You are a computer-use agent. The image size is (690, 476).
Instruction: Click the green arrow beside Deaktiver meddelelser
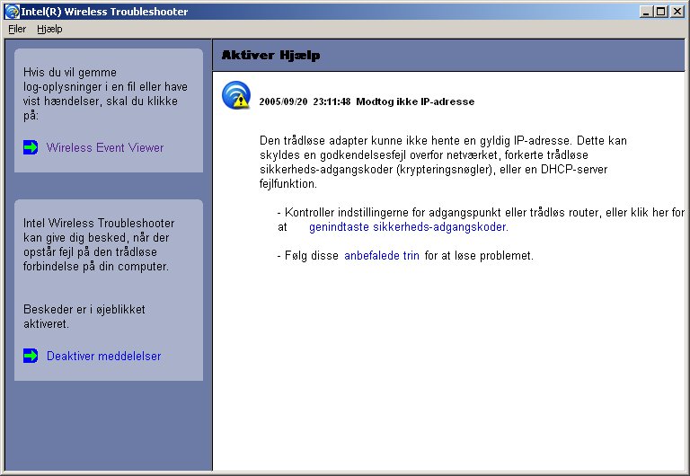(31, 356)
